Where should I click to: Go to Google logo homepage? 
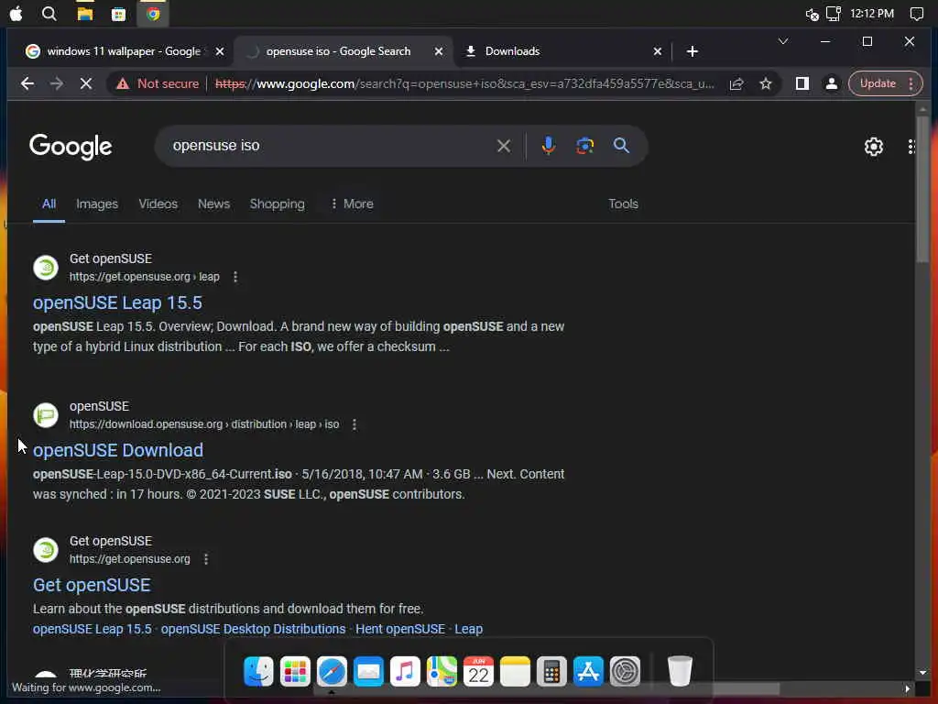(x=71, y=147)
